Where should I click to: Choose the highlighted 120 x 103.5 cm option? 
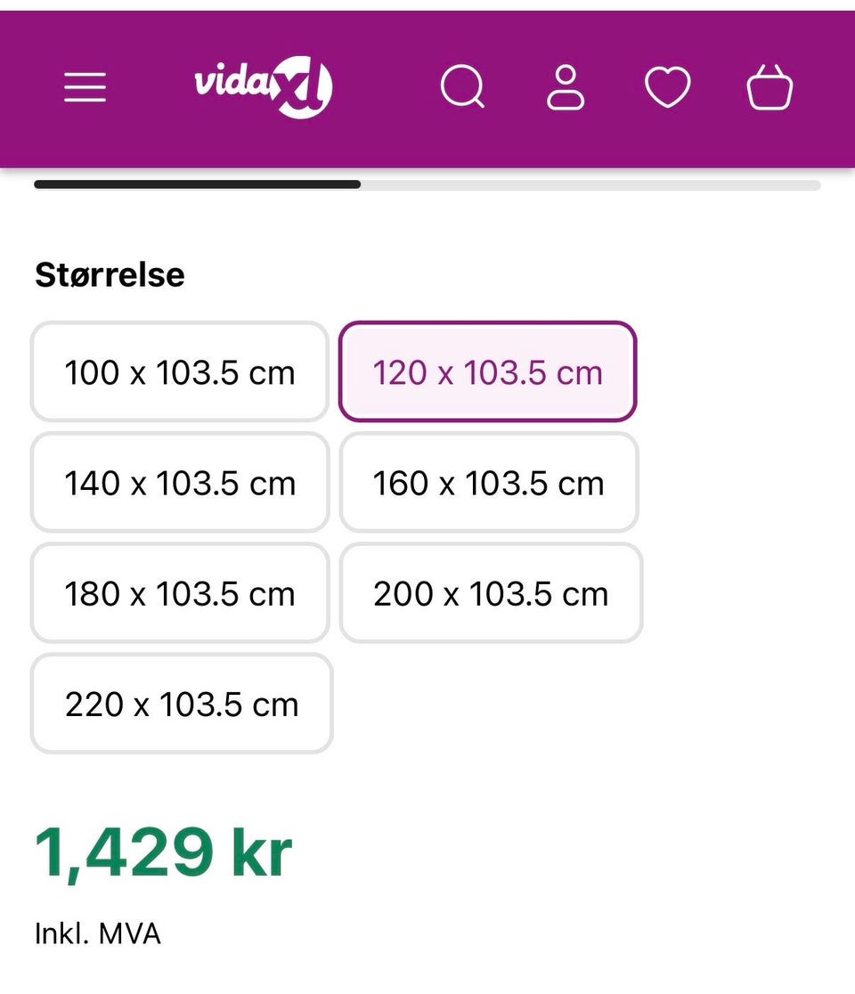487,371
